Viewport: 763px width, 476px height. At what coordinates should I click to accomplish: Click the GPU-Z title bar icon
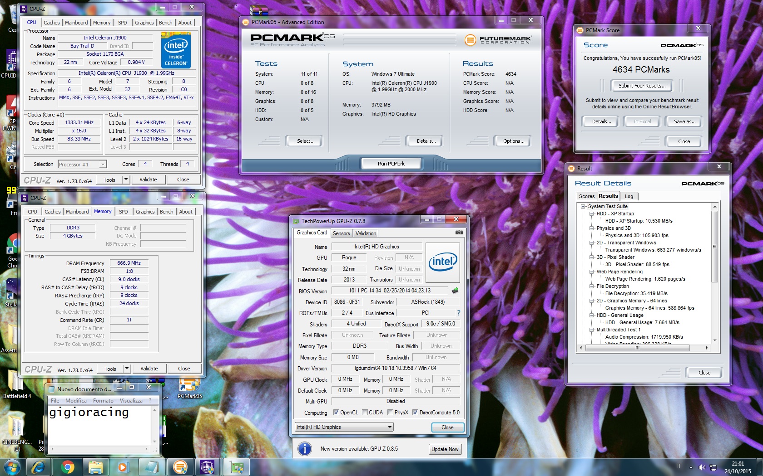click(x=296, y=221)
